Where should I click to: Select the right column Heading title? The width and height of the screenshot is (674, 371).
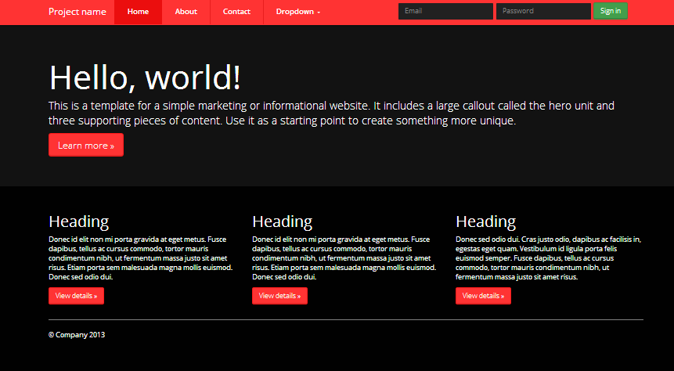(x=485, y=222)
